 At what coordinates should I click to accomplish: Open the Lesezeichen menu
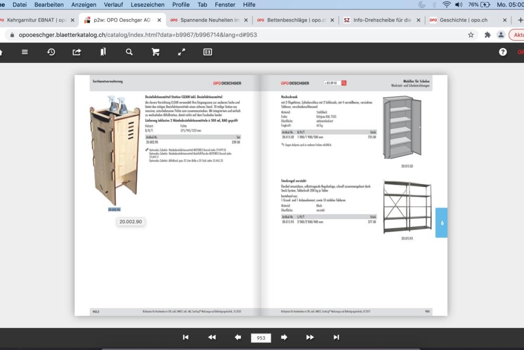pyautogui.click(x=147, y=5)
